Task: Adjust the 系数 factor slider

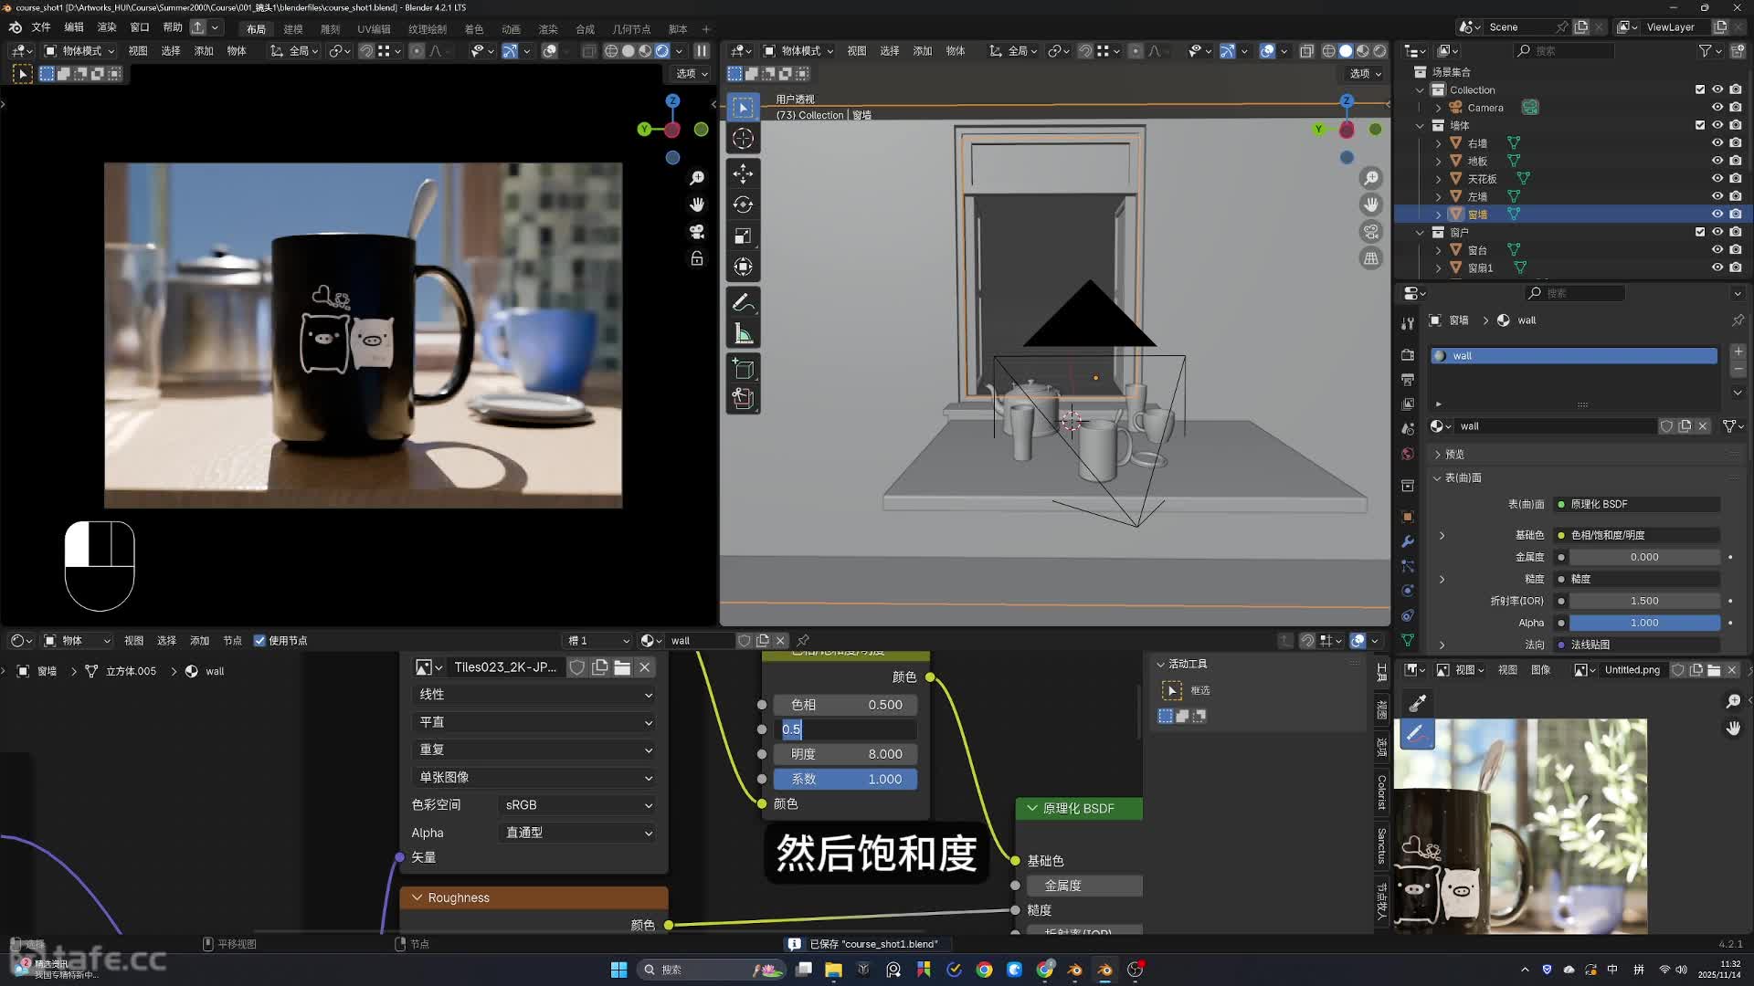Action: [845, 780]
